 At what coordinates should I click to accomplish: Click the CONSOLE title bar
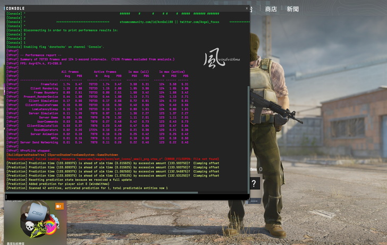(x=125, y=8)
